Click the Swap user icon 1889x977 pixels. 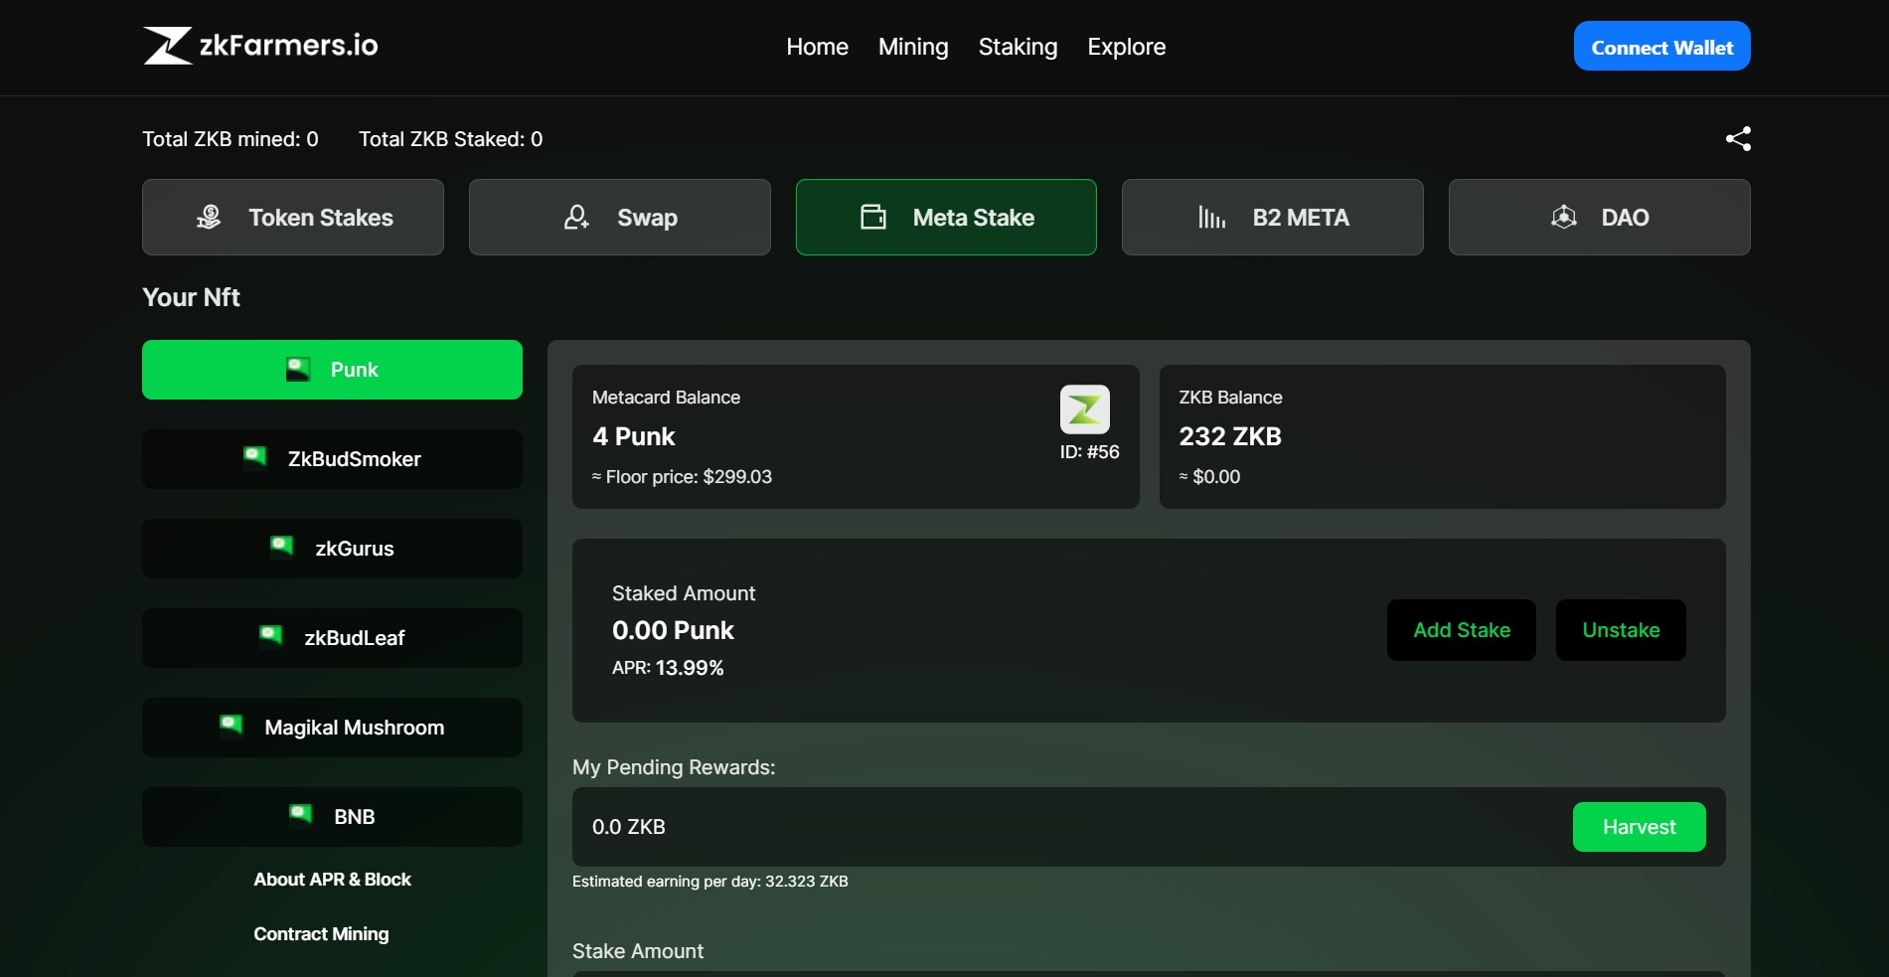coord(576,217)
